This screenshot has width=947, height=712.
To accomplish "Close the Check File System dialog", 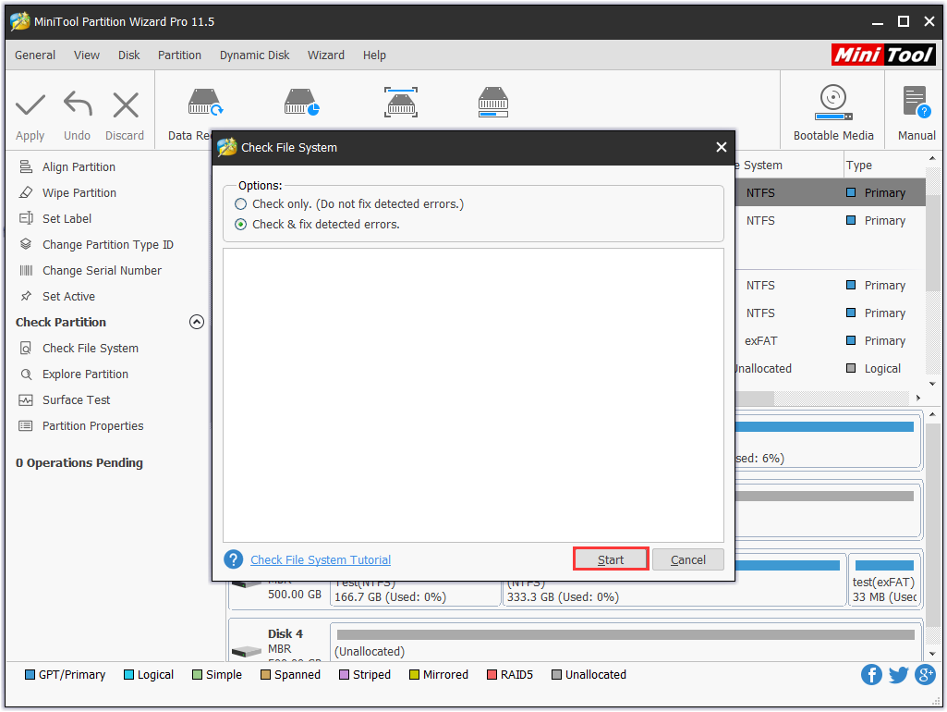I will point(722,147).
